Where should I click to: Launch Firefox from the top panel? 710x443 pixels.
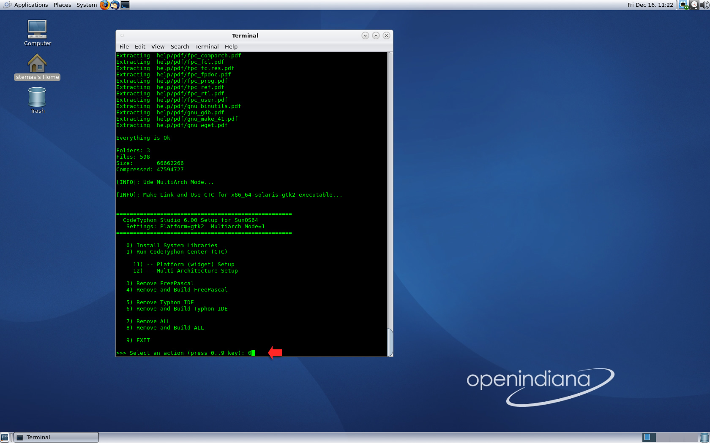tap(104, 5)
